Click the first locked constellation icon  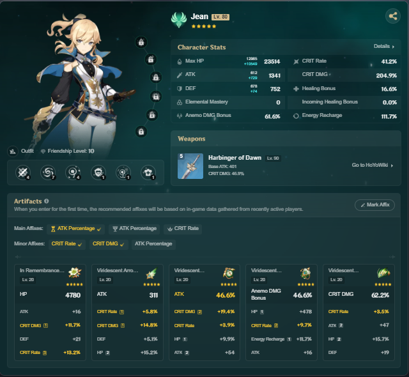[x=141, y=42]
